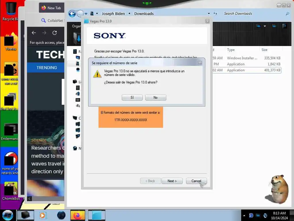Open the TRENDING tab on the tech site
Screen dimensions: 294x221
tap(47, 68)
